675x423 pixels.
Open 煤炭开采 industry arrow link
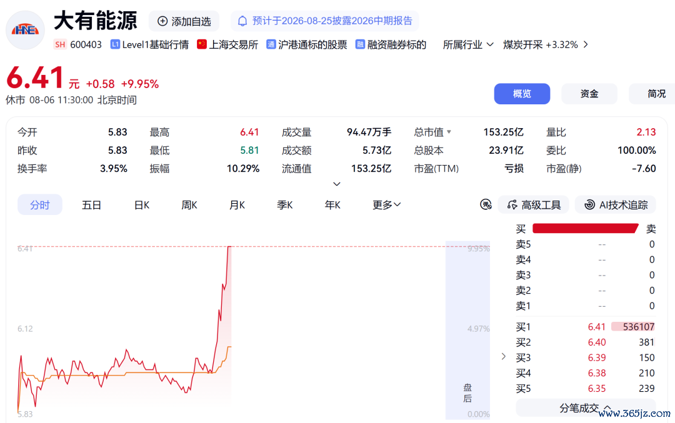click(x=586, y=45)
